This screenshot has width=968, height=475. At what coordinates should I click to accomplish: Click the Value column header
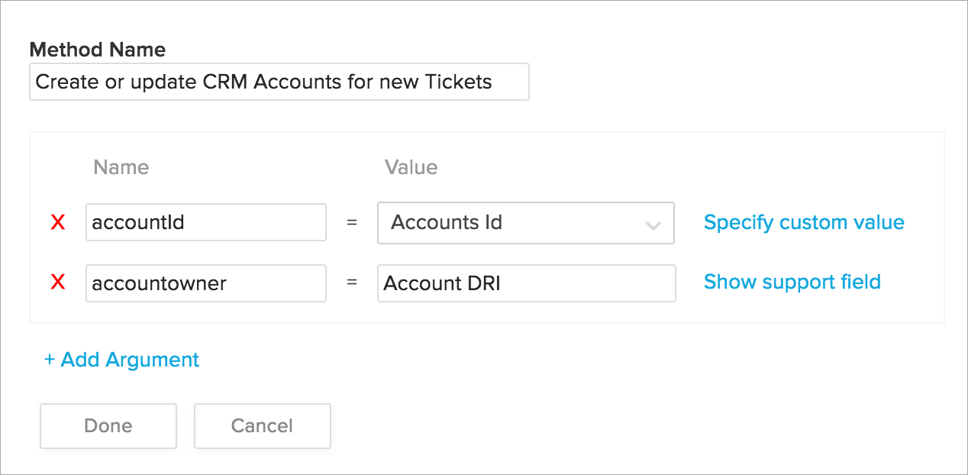pos(411,167)
